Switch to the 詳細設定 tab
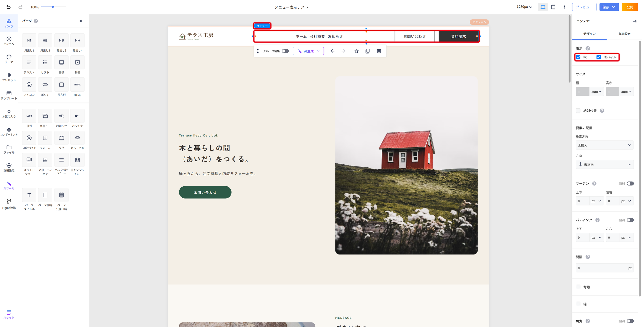The height and width of the screenshot is (327, 642). pos(624,34)
